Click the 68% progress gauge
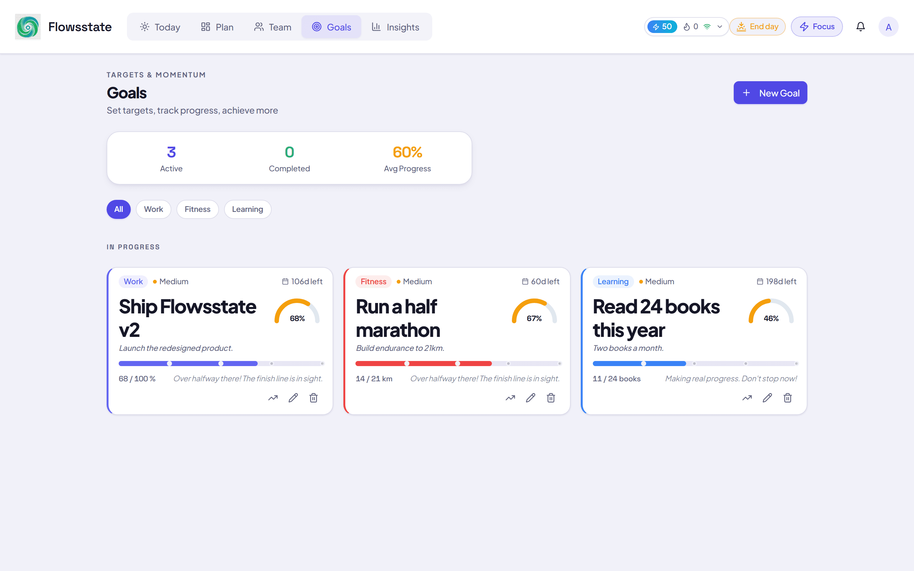Screen dimensions: 914x571 click(297, 312)
